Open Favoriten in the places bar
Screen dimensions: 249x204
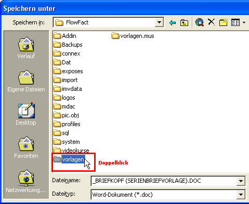pos(26,147)
